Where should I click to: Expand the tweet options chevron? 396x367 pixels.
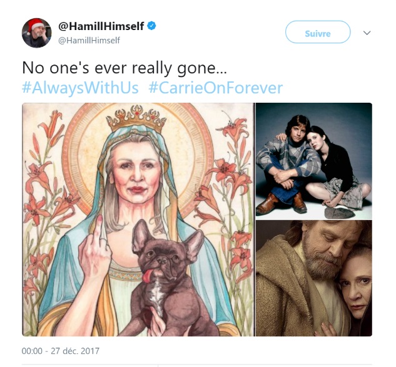click(367, 33)
